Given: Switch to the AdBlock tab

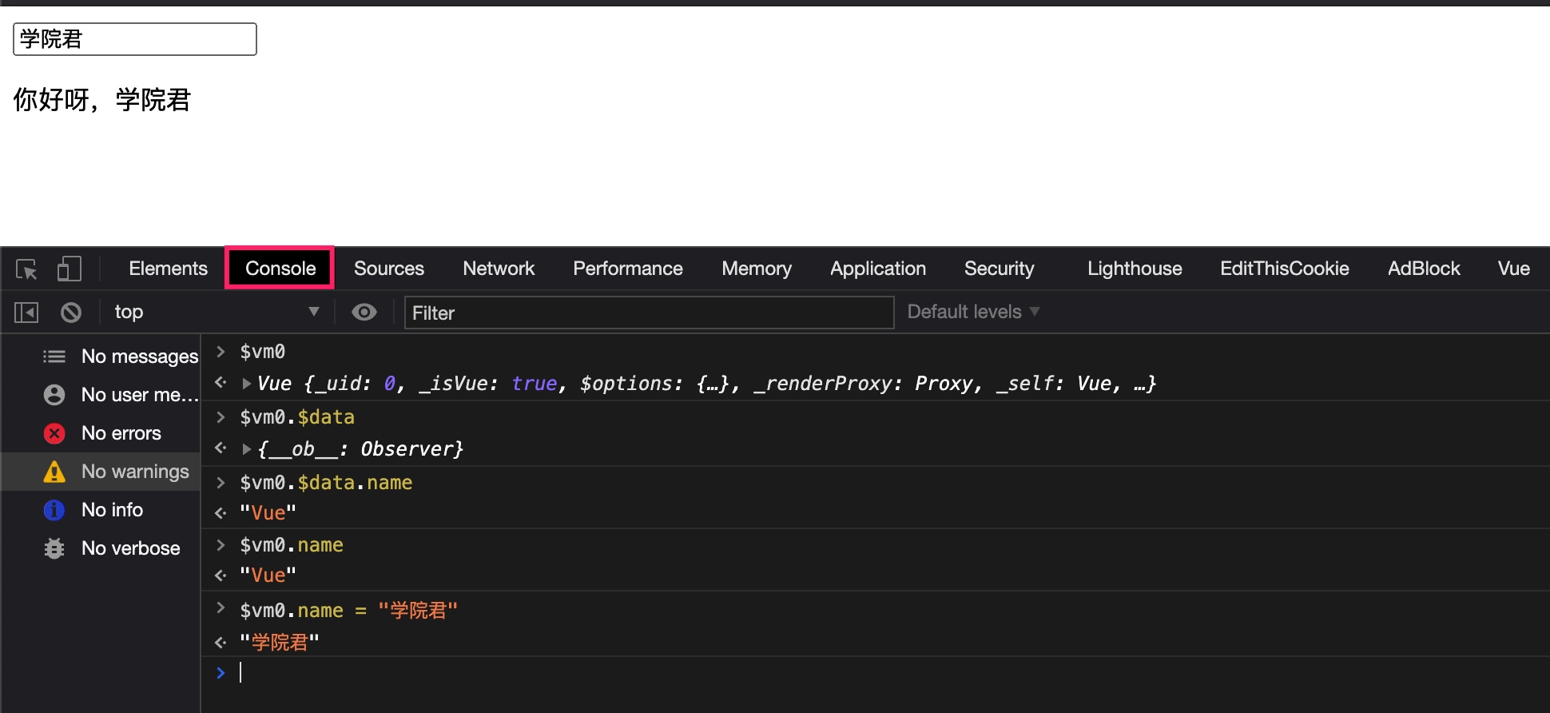Looking at the screenshot, I should (x=1424, y=269).
